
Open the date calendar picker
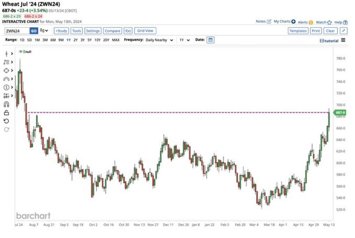coord(210,40)
